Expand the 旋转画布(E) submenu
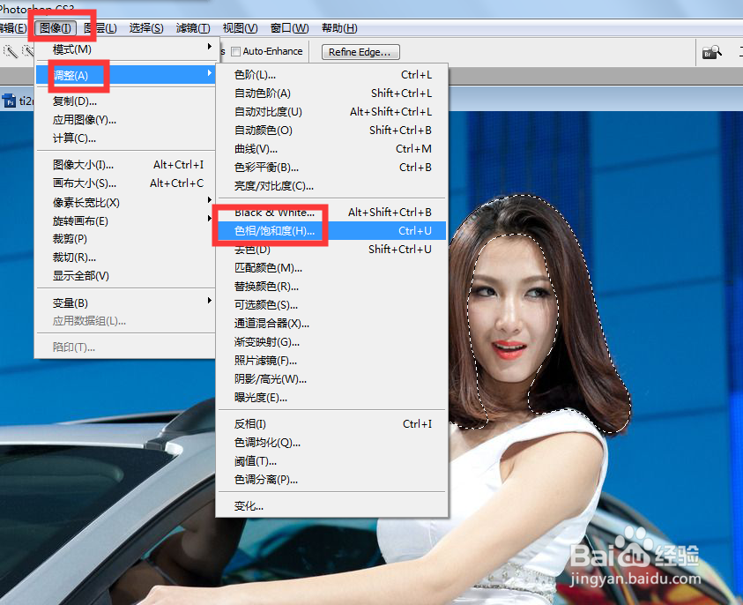Screen dimensions: 743x605 point(125,221)
